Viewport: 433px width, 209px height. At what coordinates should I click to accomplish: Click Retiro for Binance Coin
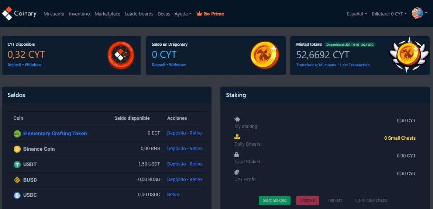tap(196, 148)
